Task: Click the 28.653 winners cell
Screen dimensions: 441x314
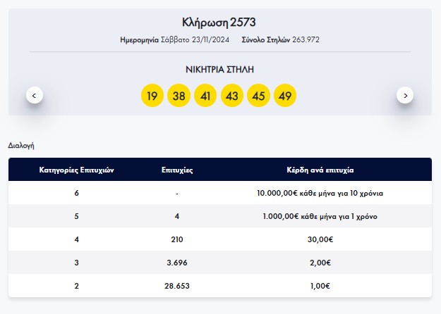Action: [177, 286]
